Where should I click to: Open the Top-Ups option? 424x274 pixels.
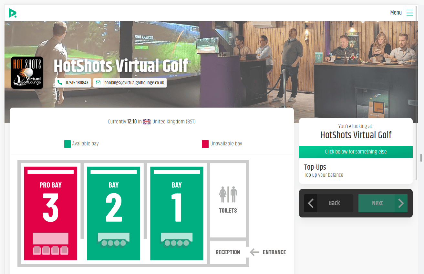pyautogui.click(x=356, y=171)
